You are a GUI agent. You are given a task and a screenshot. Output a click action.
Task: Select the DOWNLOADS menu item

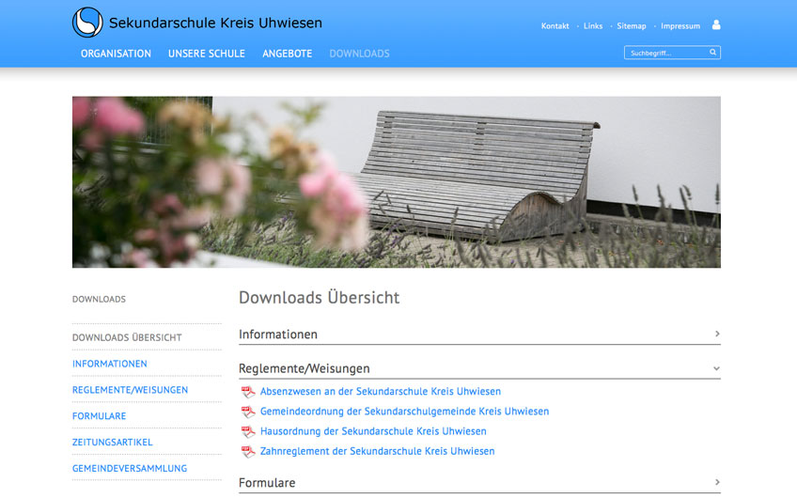tap(359, 54)
